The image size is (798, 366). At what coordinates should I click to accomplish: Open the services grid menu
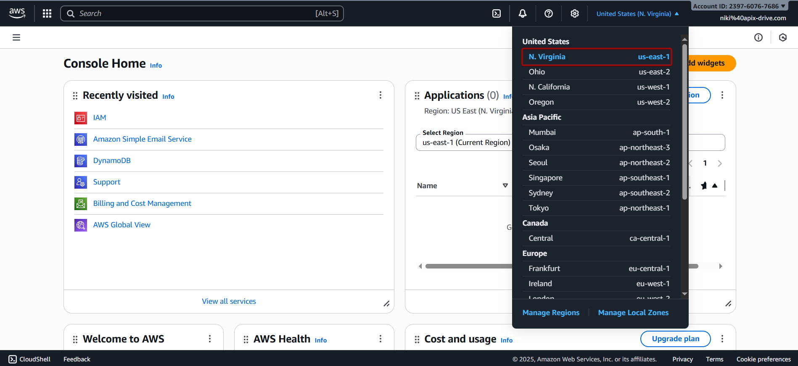tap(47, 13)
